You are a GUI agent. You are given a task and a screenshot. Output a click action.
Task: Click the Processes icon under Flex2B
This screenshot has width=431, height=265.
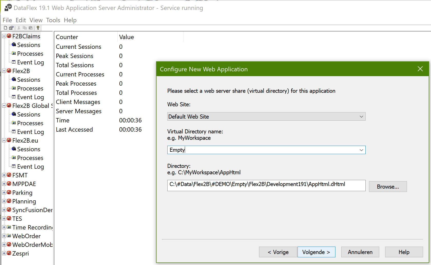click(14, 88)
